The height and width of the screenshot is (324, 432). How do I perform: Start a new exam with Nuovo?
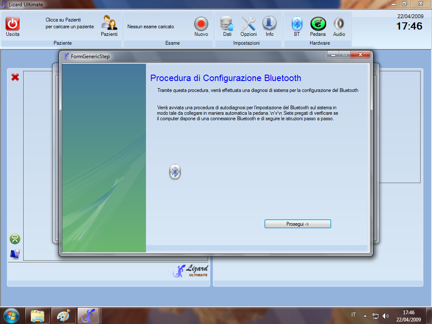[x=201, y=24]
